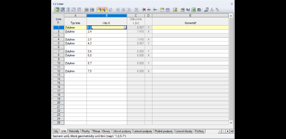Switch to the Průřezy tab

click(199, 131)
